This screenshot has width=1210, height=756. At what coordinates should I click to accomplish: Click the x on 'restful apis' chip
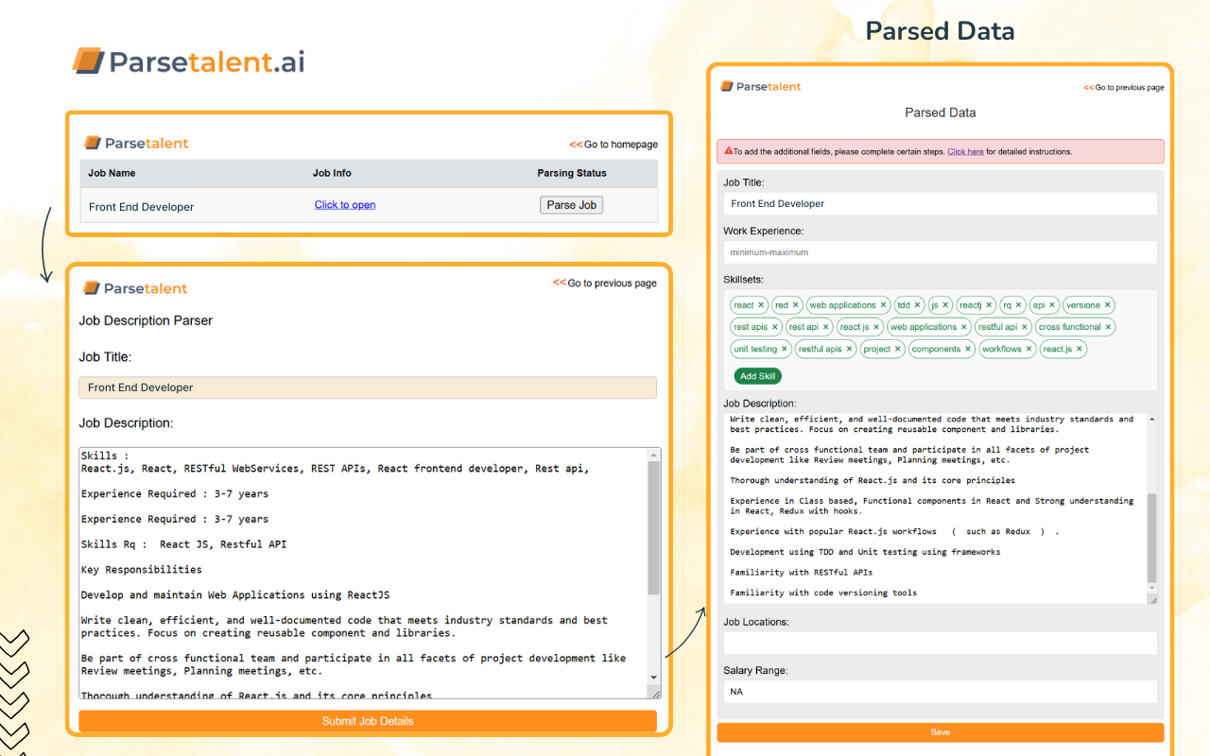point(850,349)
